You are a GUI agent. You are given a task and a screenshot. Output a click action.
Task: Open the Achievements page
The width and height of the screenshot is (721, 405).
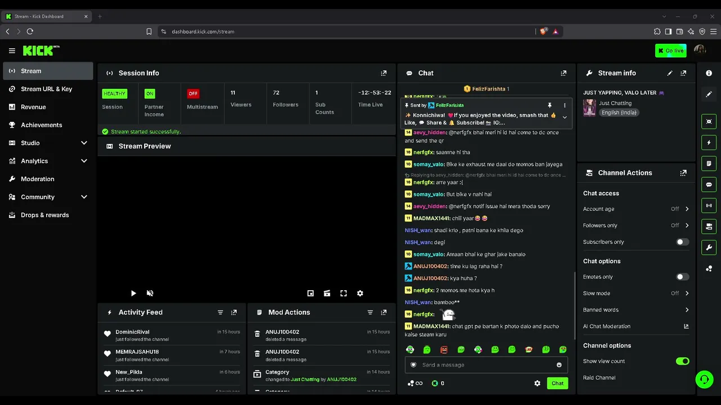click(48, 125)
